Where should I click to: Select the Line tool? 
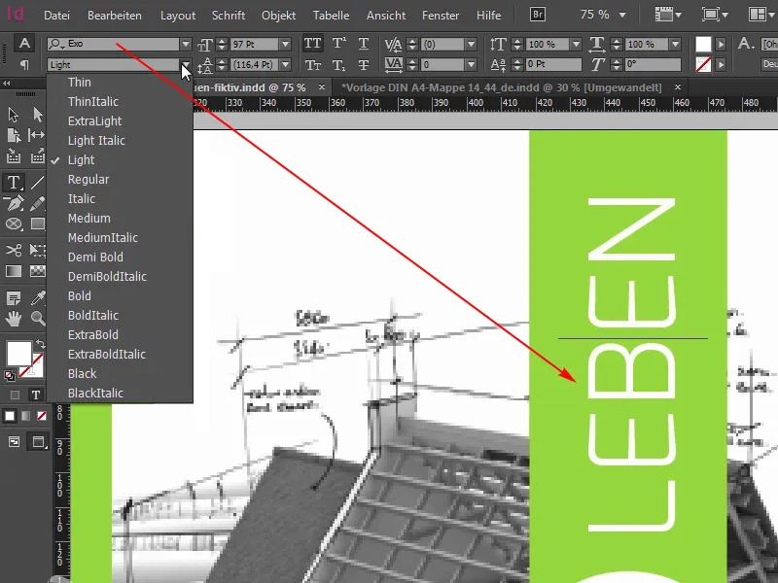tap(37, 183)
